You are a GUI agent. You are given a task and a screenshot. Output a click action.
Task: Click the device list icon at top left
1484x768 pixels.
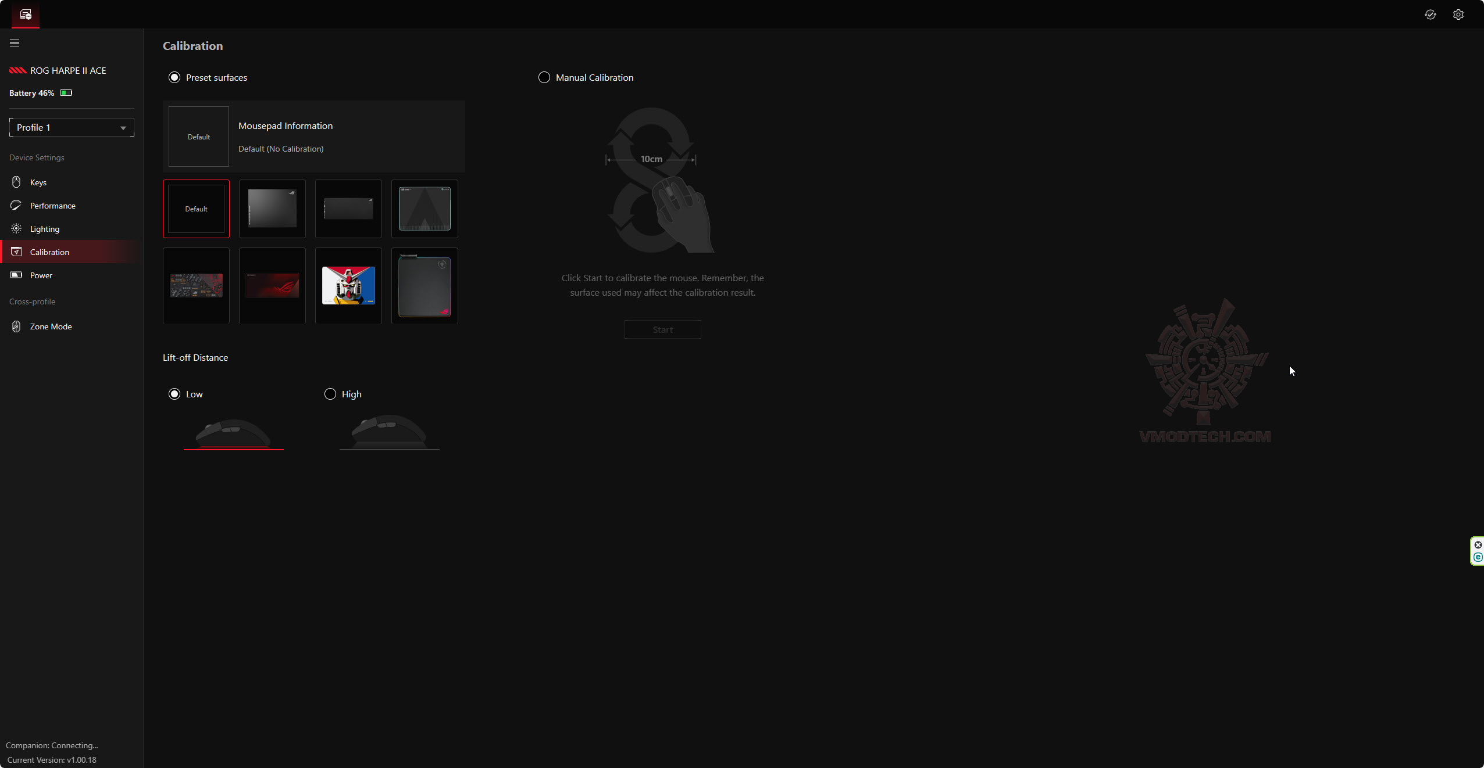(26, 15)
